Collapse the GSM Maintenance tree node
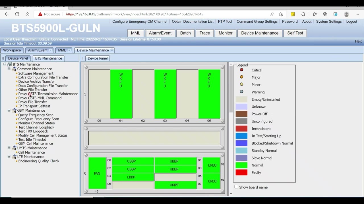The width and height of the screenshot is (364, 204). tap(9, 110)
